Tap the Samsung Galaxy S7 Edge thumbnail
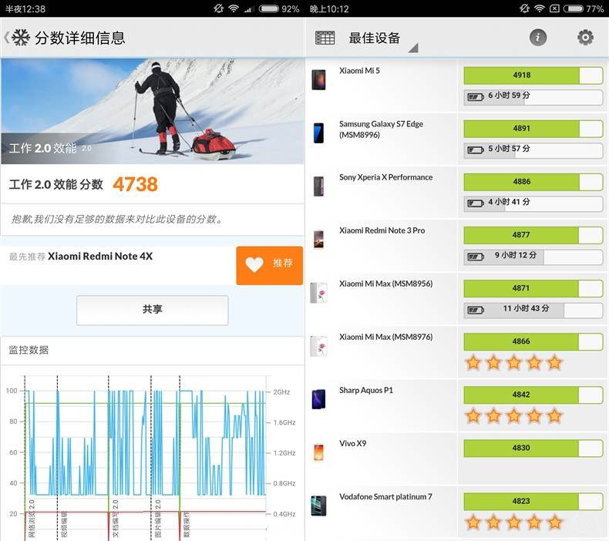The width and height of the screenshot is (609, 541). [x=318, y=133]
